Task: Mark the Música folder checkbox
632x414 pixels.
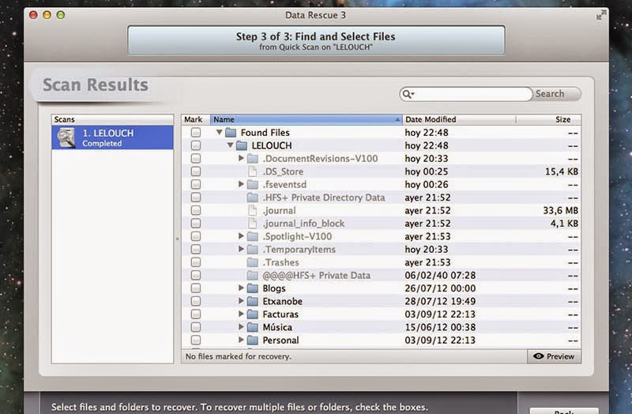Action: click(195, 327)
